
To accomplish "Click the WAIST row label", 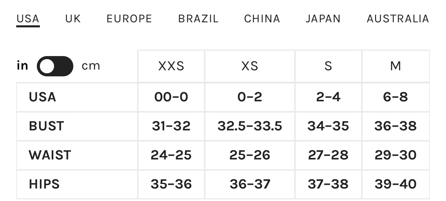I will 50,155.
